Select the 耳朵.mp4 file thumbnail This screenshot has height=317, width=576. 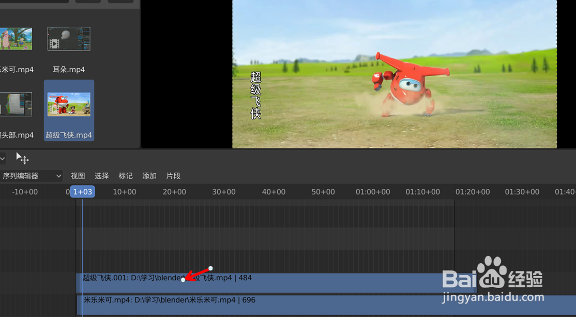69,39
